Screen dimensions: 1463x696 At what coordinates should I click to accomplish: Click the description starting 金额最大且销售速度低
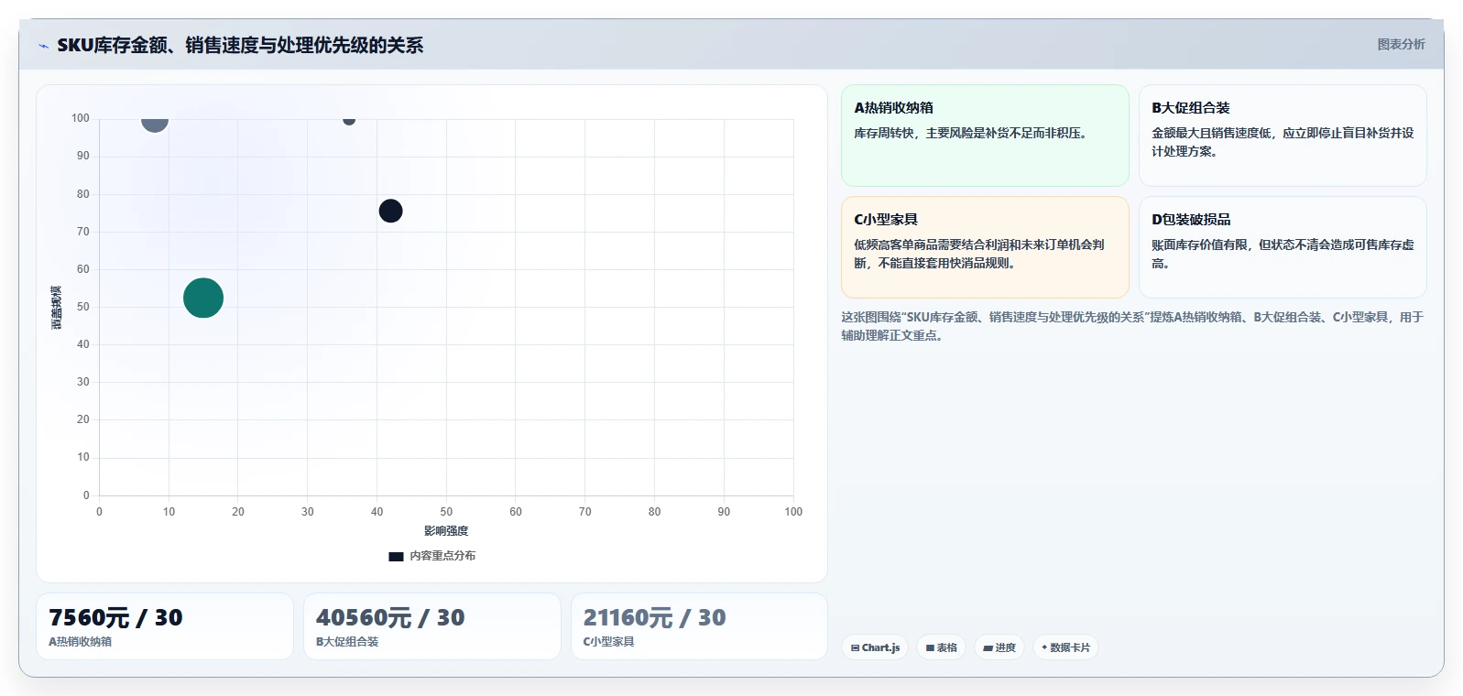point(1283,142)
